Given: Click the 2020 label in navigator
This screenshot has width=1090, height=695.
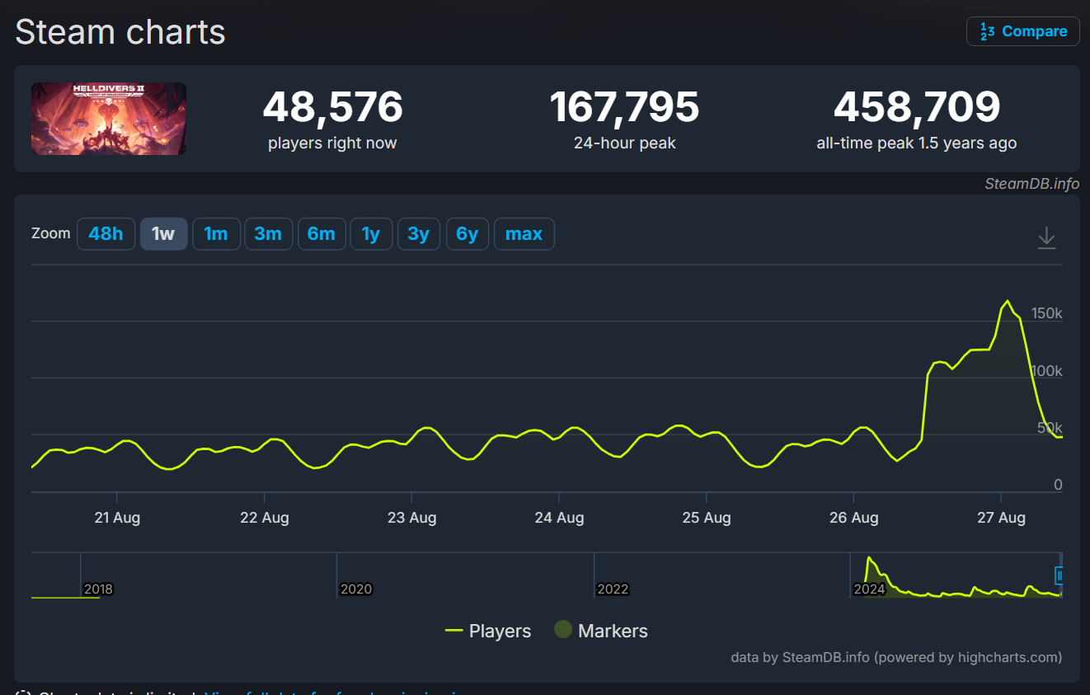Looking at the screenshot, I should click(x=355, y=589).
